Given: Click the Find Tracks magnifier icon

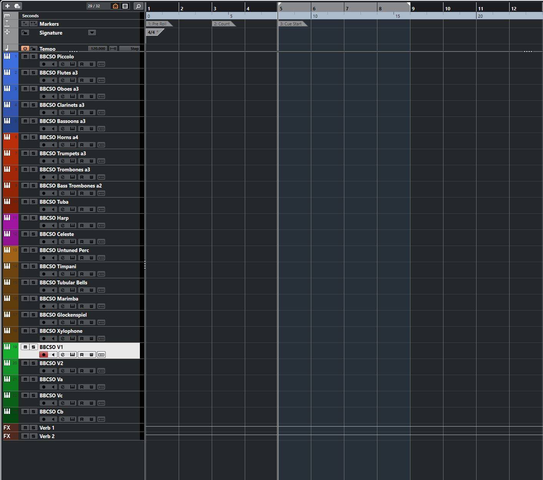Looking at the screenshot, I should (138, 6).
